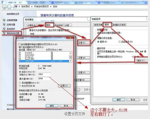Open 远程设置 shield link in sidebar

9,25
